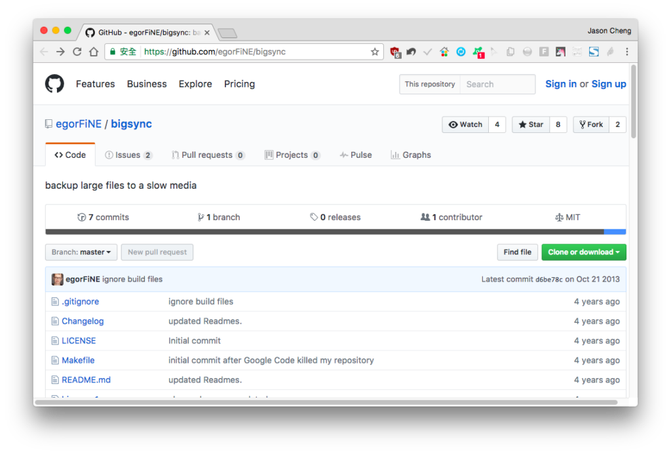Click the dark undo-arrow extension icon
This screenshot has height=454, width=671.
click(412, 52)
